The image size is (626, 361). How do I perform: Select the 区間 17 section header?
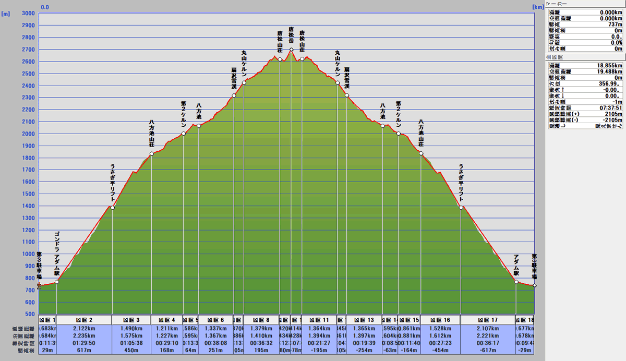tap(488, 320)
